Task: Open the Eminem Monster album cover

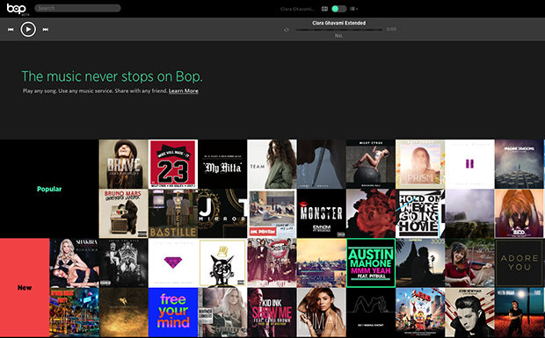Action: (x=321, y=213)
